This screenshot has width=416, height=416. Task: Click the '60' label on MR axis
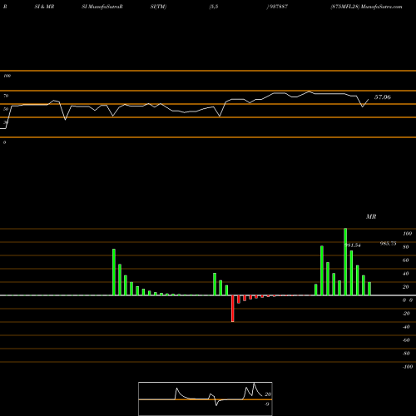[x=406, y=260]
